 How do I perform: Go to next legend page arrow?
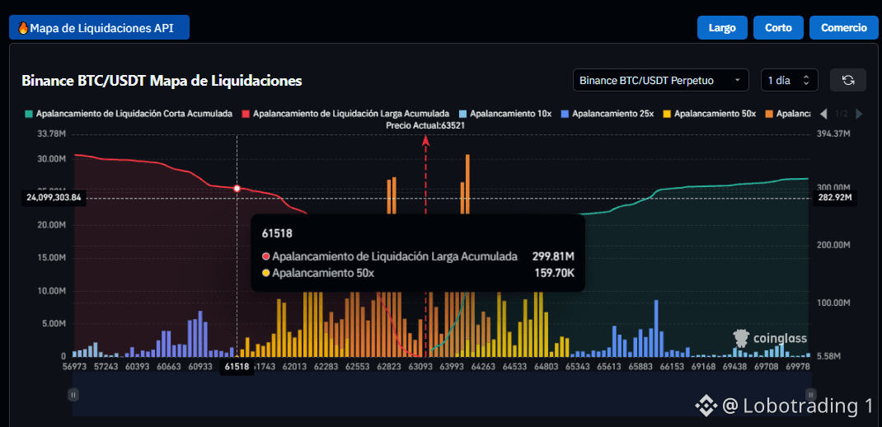click(858, 115)
